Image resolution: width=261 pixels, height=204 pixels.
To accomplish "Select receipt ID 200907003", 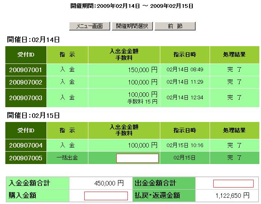I will pos(26,98).
